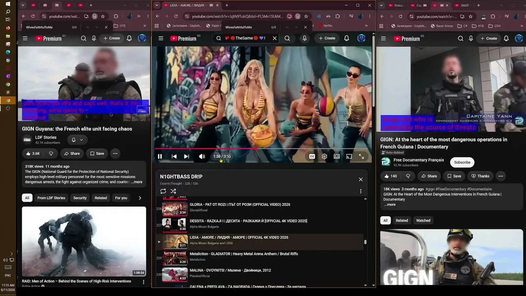Select the Watched chip in right window
The width and height of the screenshot is (526, 296).
[x=423, y=221]
